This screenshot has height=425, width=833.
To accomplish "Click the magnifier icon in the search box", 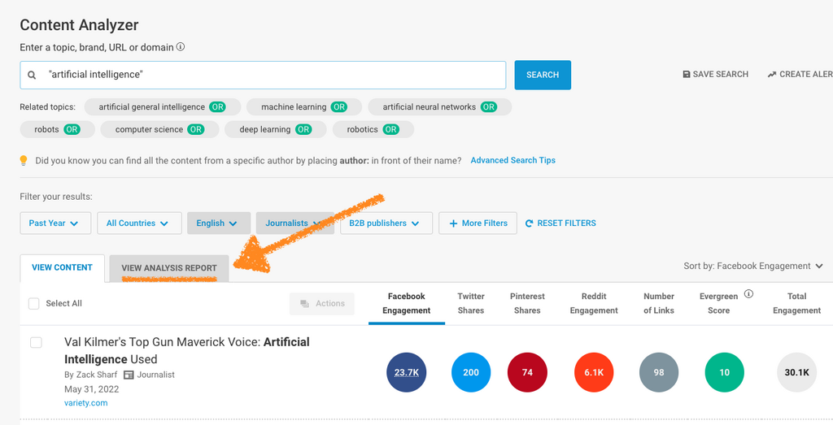I will coord(33,75).
